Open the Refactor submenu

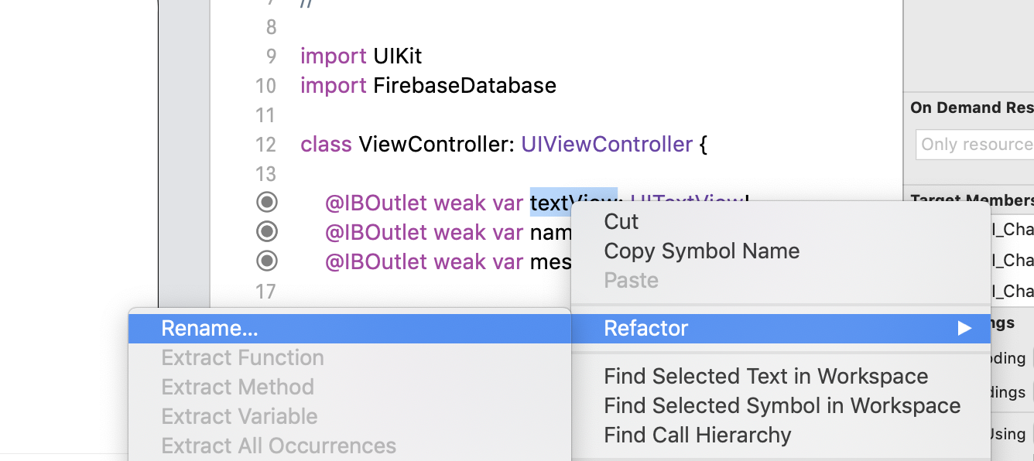(x=645, y=328)
